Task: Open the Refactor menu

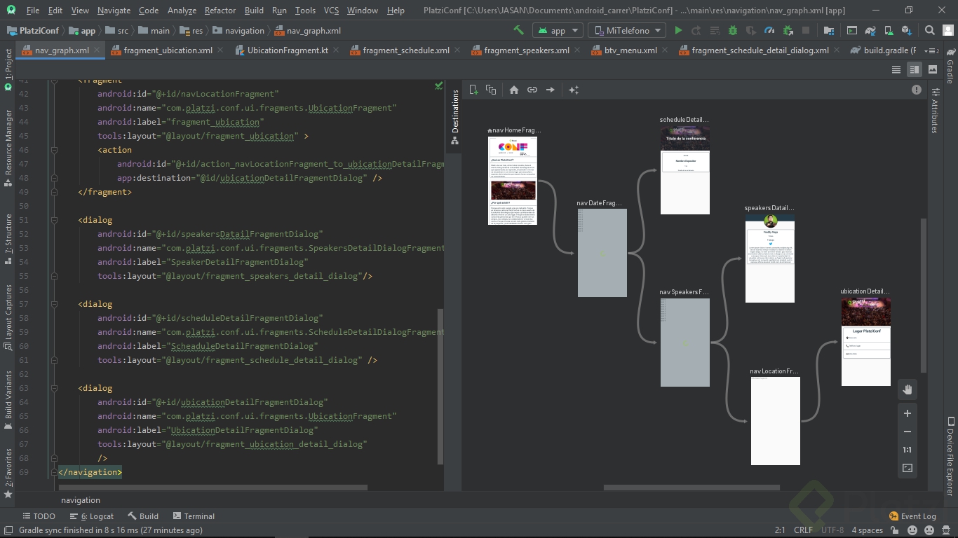Action: pyautogui.click(x=220, y=11)
